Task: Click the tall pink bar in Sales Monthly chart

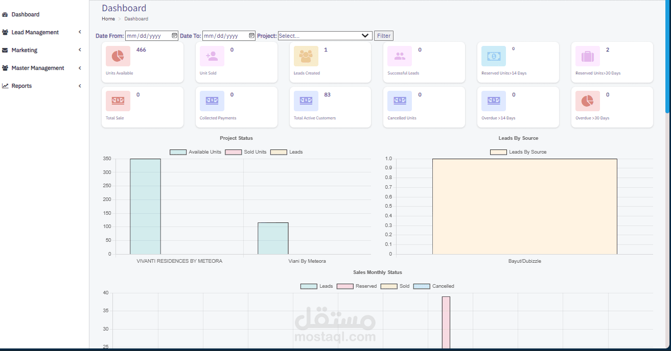Action: [446, 322]
